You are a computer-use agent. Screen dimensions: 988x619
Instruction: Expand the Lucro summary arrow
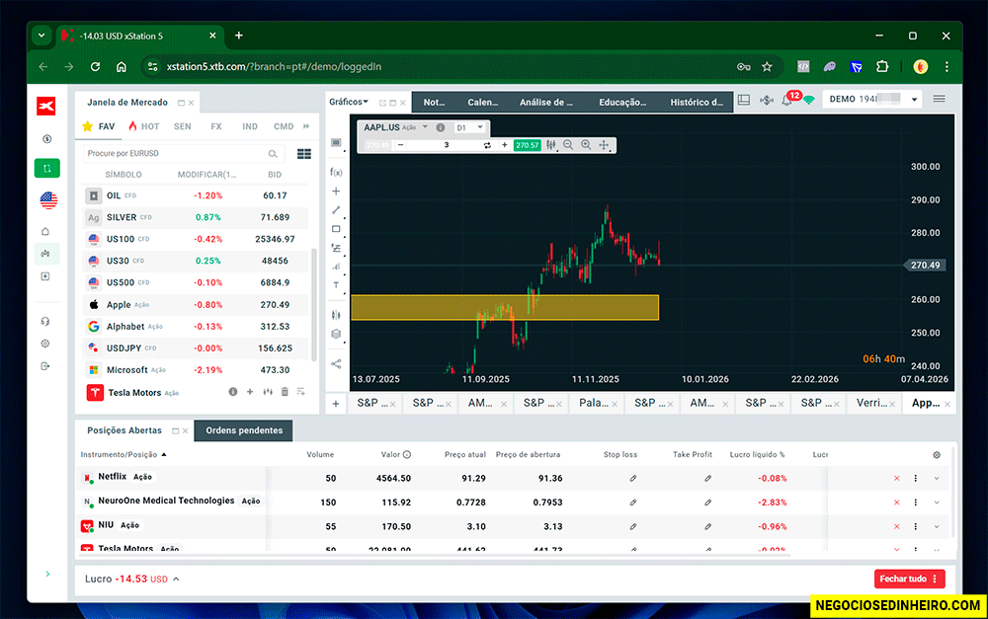pyautogui.click(x=176, y=579)
